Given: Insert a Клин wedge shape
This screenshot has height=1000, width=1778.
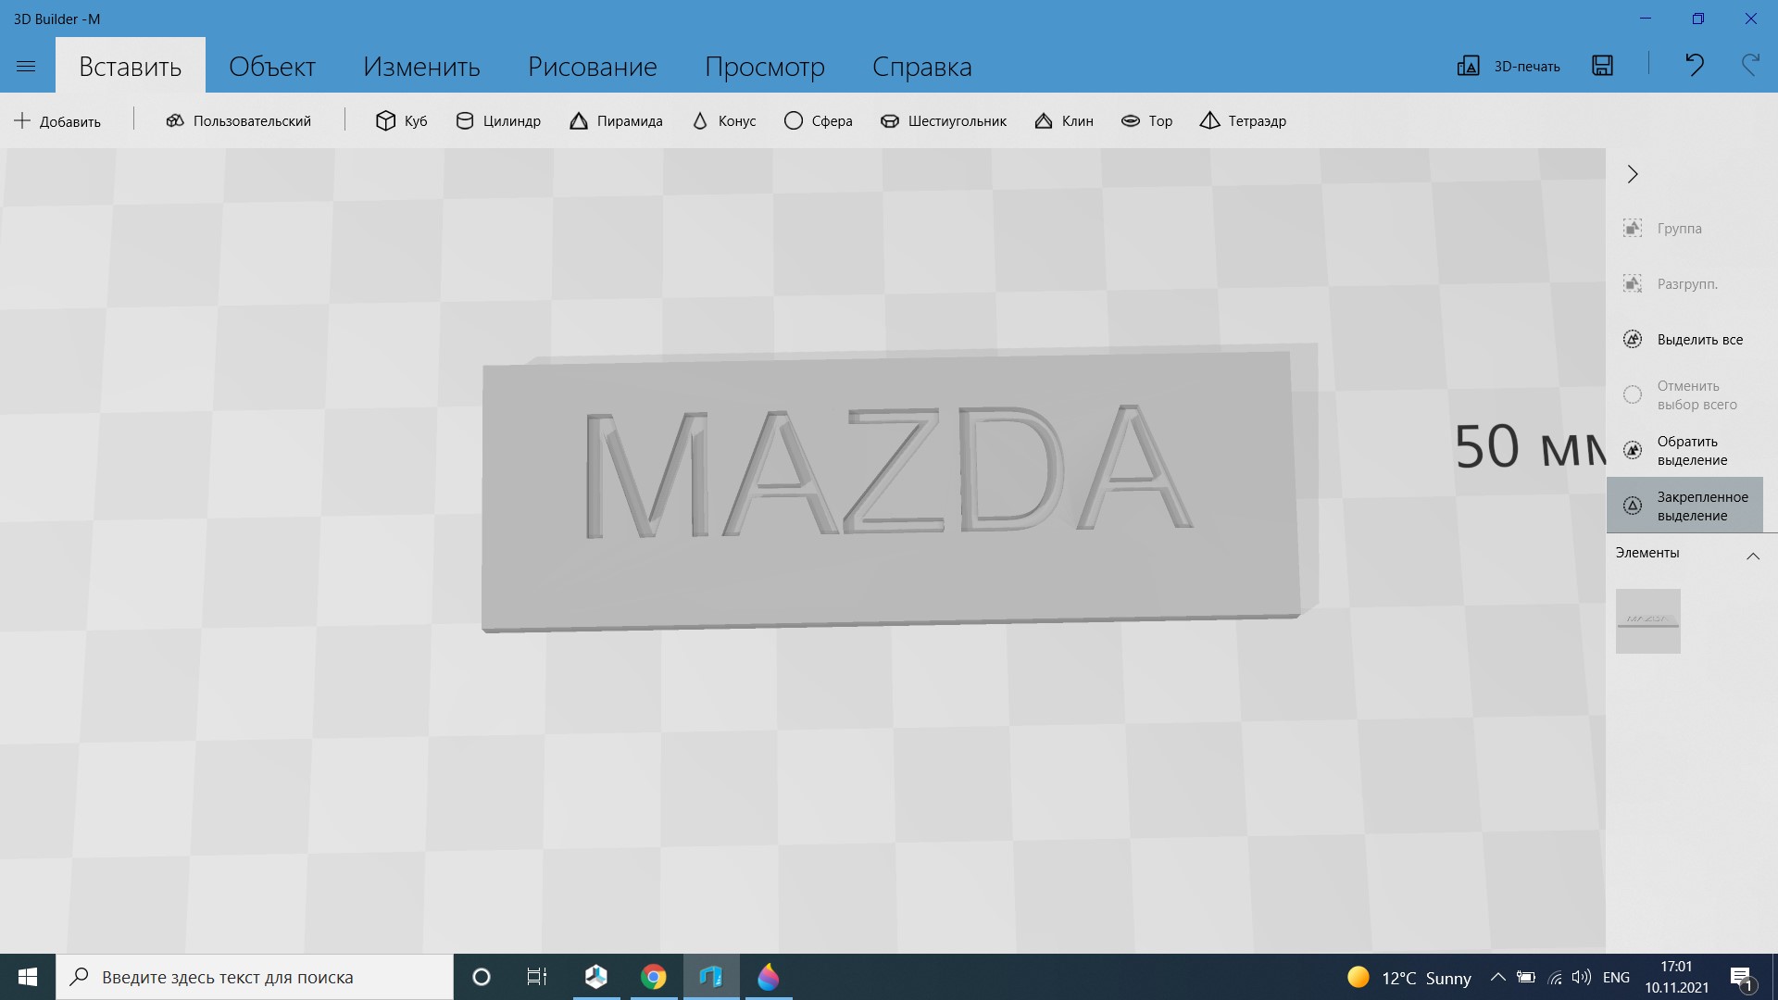Looking at the screenshot, I should pyautogui.click(x=1064, y=121).
